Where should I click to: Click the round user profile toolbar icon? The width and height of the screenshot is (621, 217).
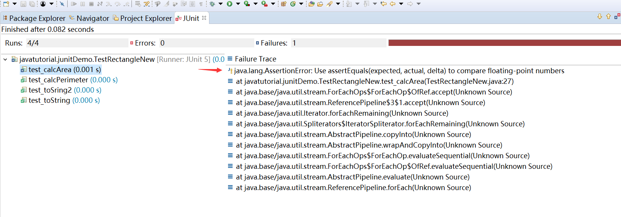coord(43,4)
